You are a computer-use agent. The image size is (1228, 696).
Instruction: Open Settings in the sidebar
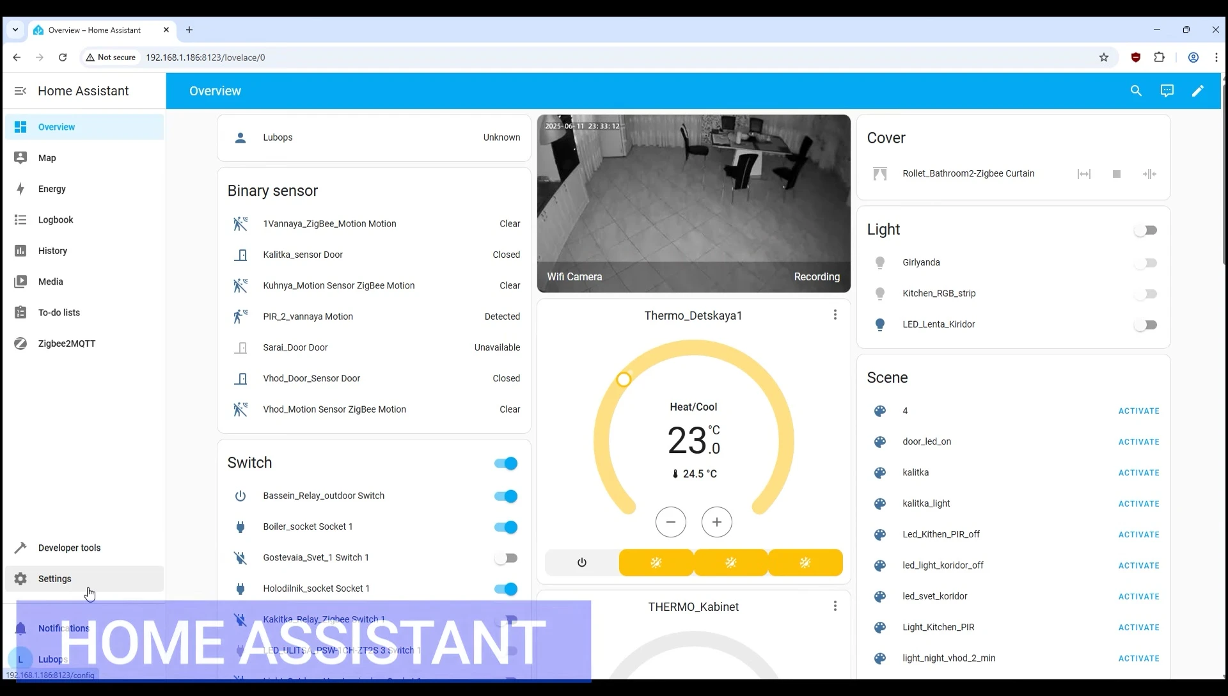[x=84, y=579]
